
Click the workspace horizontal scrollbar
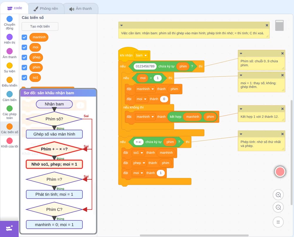194,235
